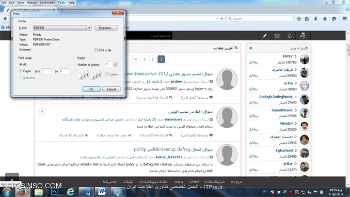Open the windows server 2012 question link
This screenshot has height=197, width=350.
click(x=169, y=74)
